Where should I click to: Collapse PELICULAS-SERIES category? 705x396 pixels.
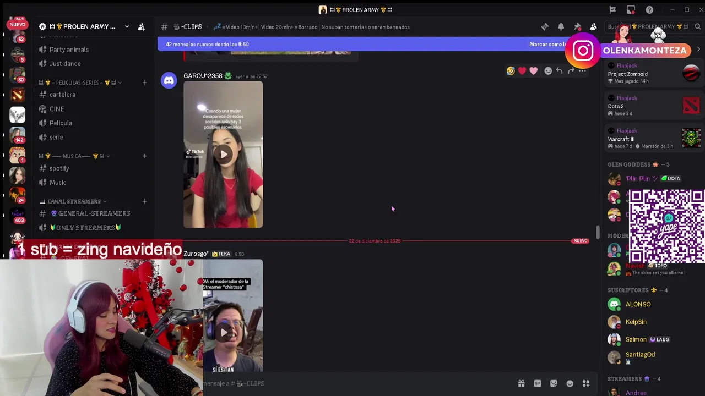(x=80, y=82)
